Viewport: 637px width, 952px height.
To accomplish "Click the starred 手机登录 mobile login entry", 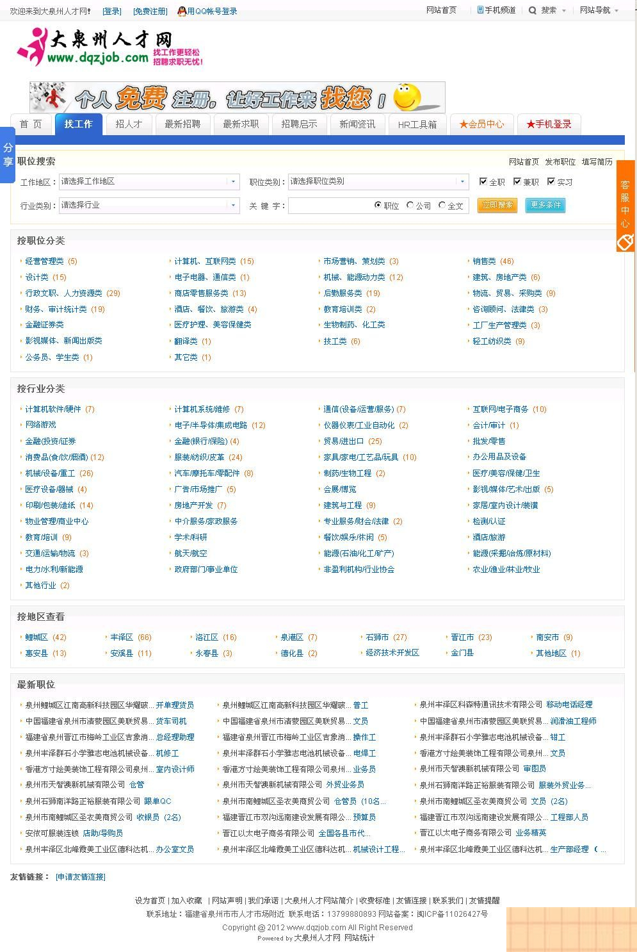I will pyautogui.click(x=549, y=124).
